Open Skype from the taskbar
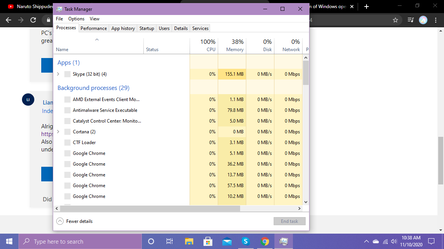 (246, 241)
